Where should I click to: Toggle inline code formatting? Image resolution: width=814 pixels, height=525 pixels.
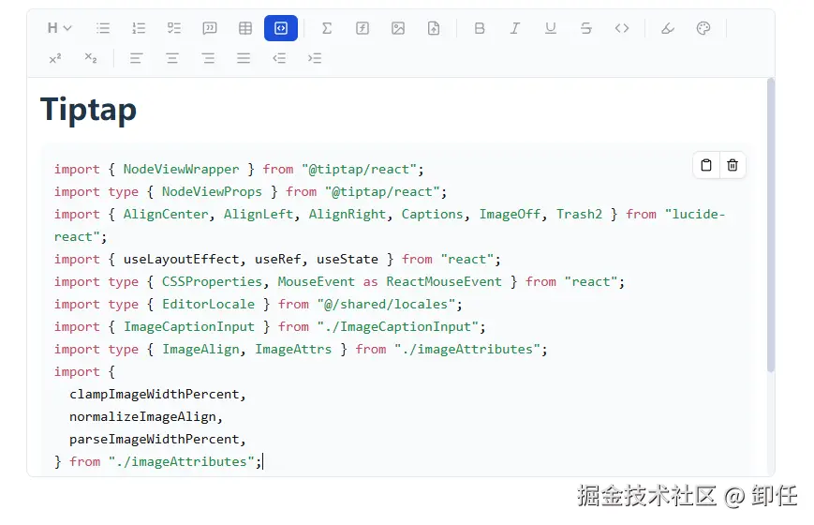(x=622, y=28)
